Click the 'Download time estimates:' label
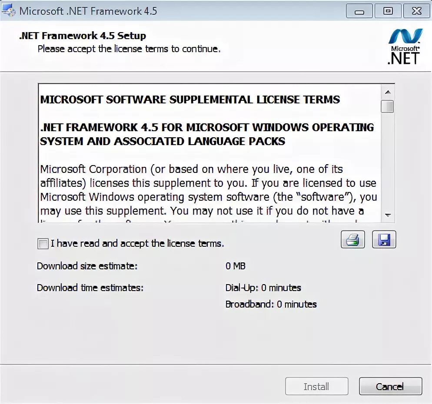Viewport: 432px width, 404px height. 90,288
